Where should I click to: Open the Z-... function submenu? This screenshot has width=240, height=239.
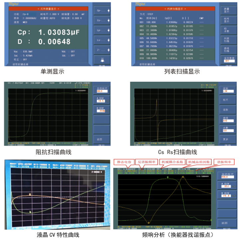pyautogui.click(x=102, y=50)
